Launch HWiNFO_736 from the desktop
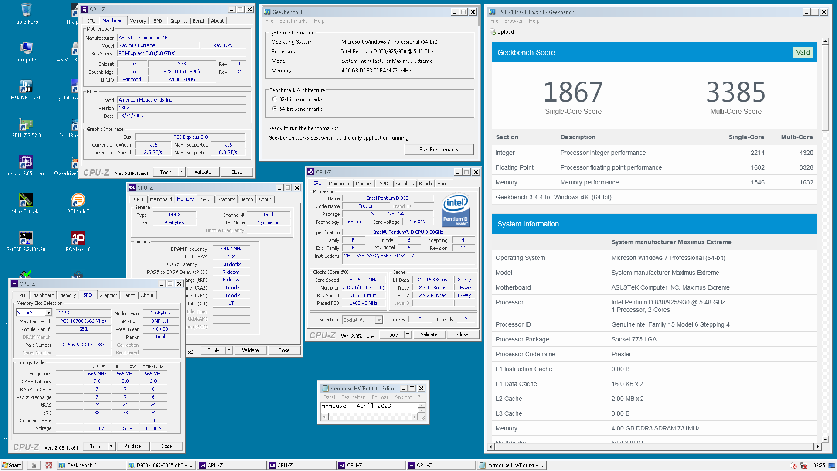The width and height of the screenshot is (837, 471). click(26, 90)
